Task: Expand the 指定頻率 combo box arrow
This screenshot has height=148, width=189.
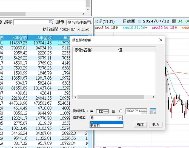Action: tap(120, 118)
